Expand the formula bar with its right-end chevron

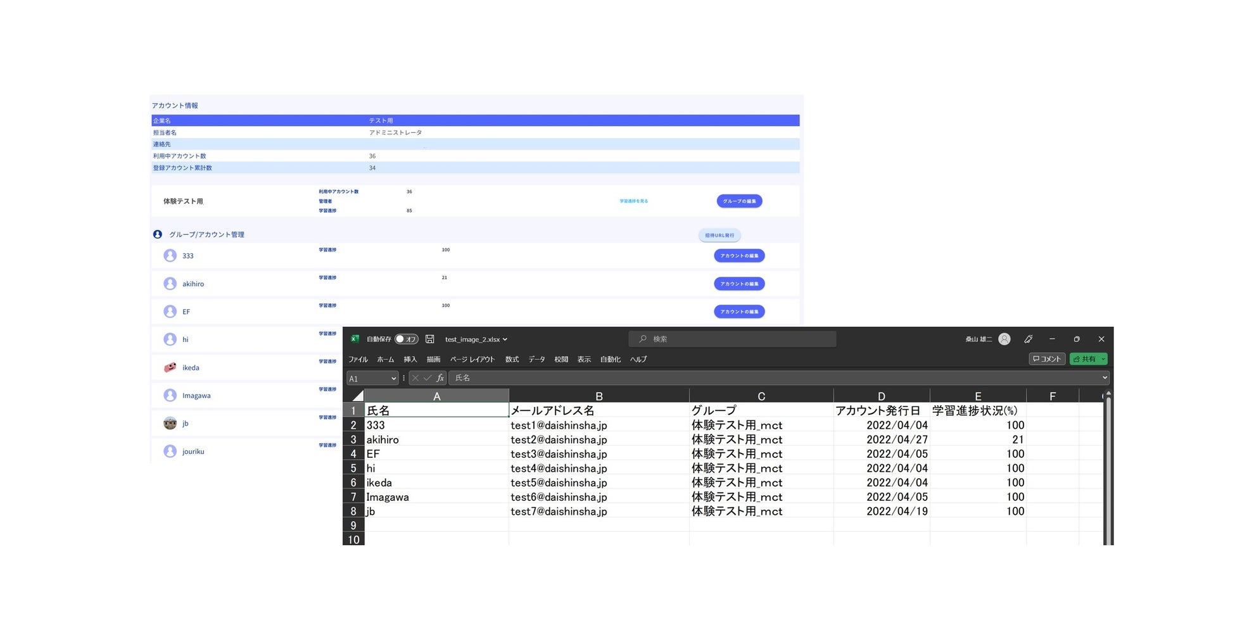coord(1105,378)
